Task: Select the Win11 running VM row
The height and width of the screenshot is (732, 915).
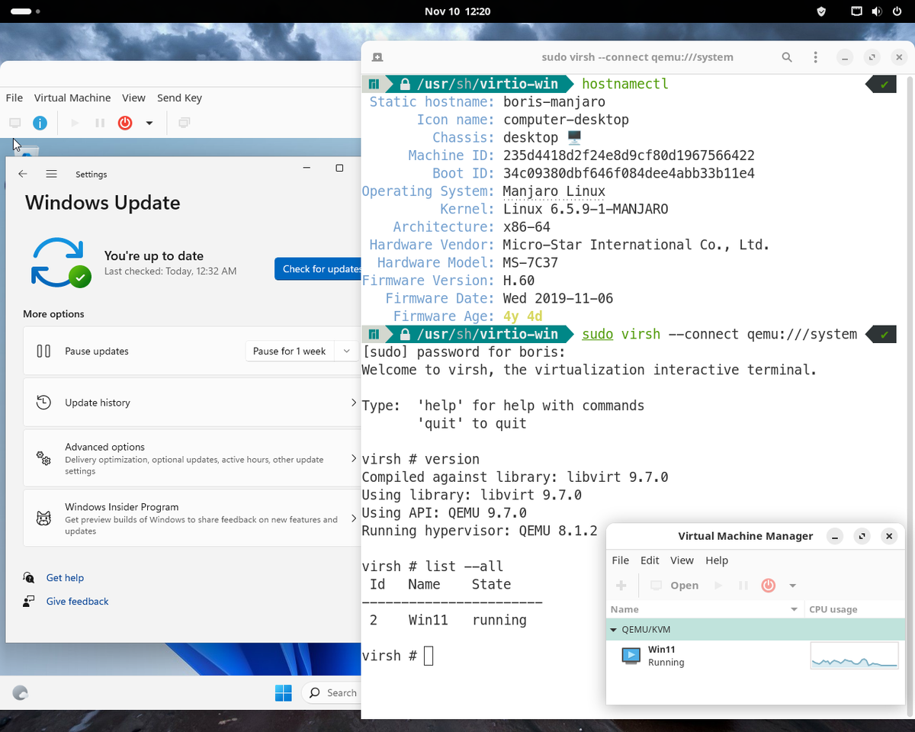Action: tap(755, 656)
